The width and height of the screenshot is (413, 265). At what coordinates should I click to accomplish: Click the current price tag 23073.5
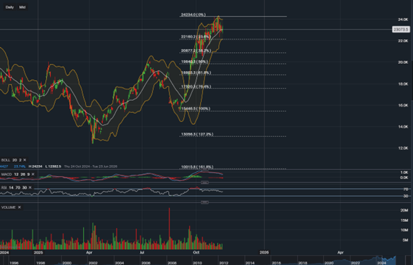tap(401, 29)
